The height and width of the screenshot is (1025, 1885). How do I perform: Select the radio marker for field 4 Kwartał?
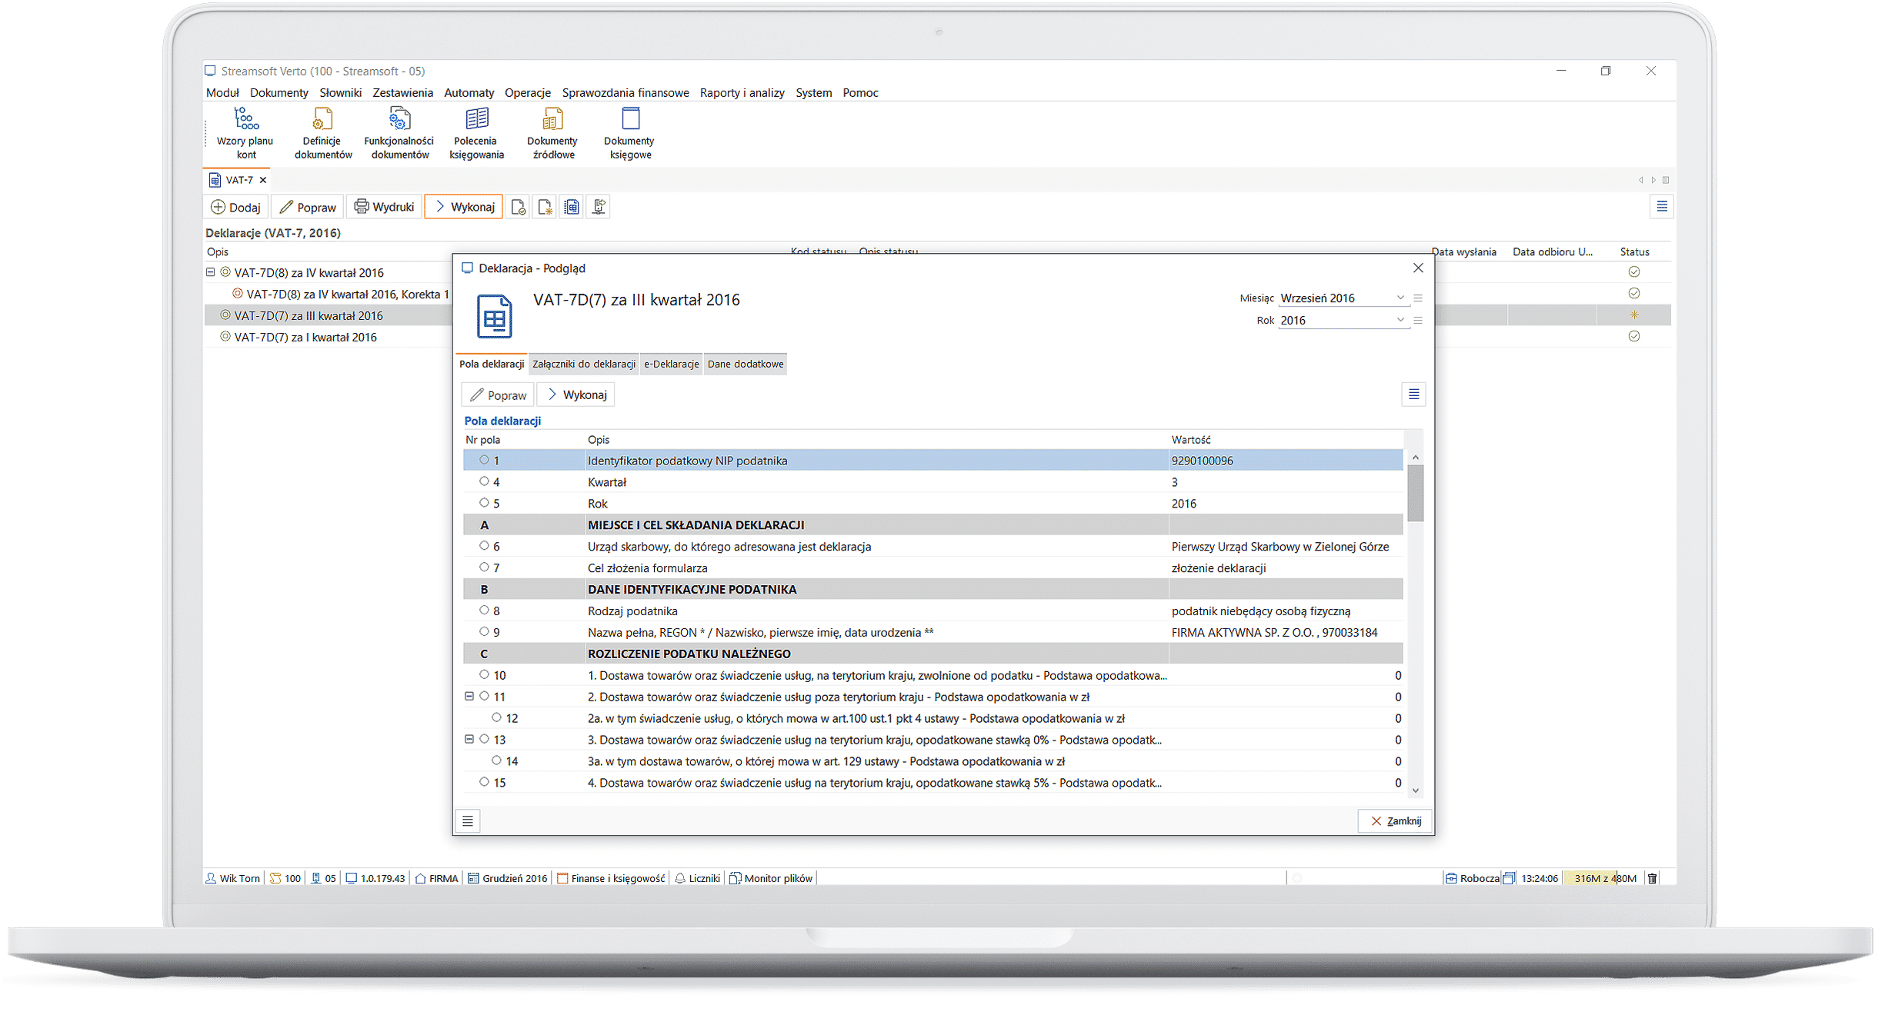click(484, 481)
